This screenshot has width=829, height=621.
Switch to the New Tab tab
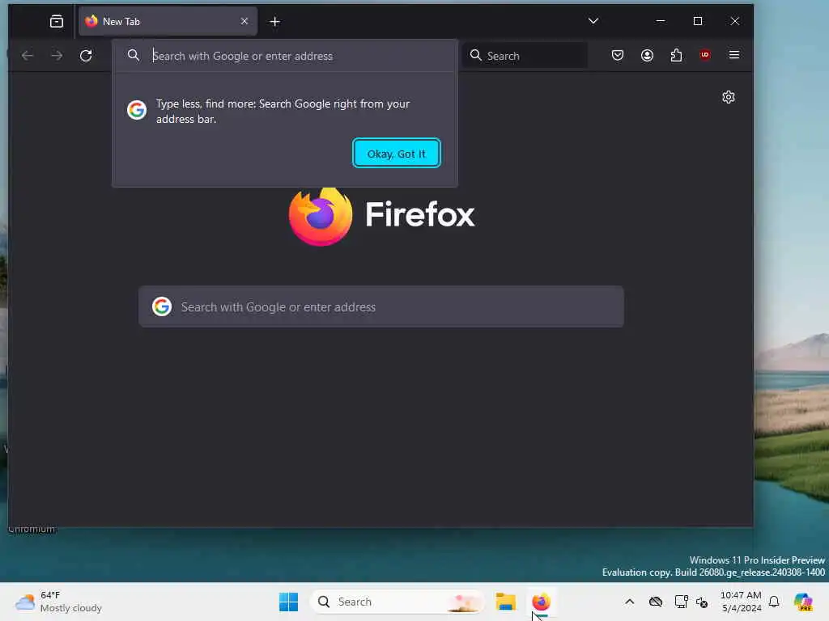tap(168, 21)
